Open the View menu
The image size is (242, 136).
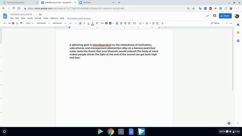23,18
